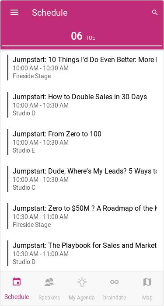Tap the My Agenda lightbulb icon
The height and width of the screenshot is (306, 164).
coord(82,282)
